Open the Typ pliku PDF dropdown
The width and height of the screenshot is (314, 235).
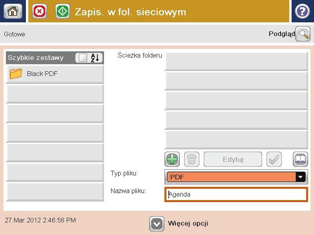pos(236,177)
